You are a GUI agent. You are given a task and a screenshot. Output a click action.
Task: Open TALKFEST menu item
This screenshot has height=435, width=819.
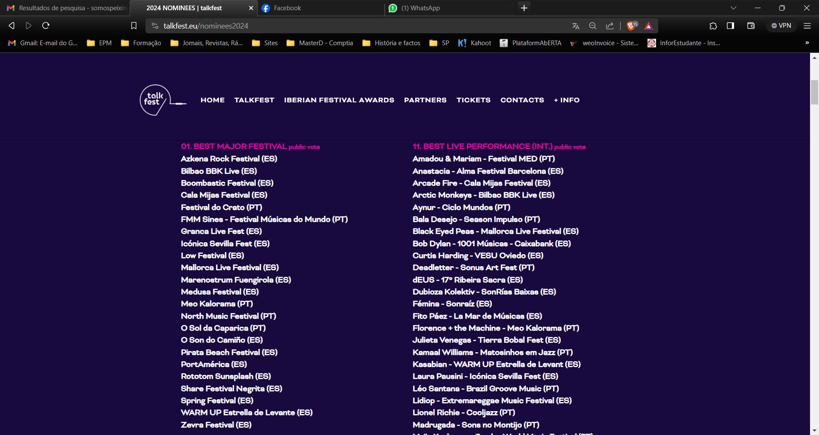point(254,100)
